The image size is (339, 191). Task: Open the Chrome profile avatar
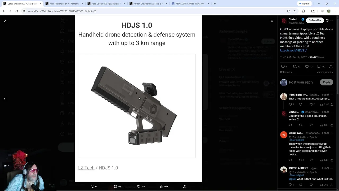[x=329, y=11]
